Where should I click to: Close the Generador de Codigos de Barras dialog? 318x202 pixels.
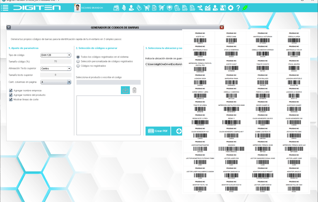pos(222,27)
